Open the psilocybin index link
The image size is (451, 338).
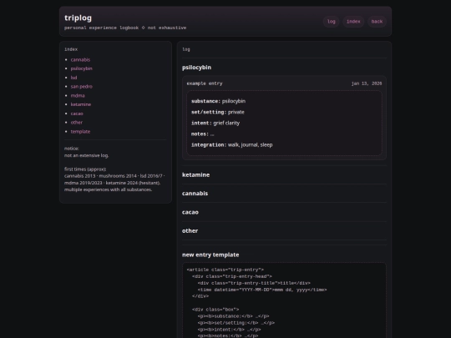coord(81,68)
